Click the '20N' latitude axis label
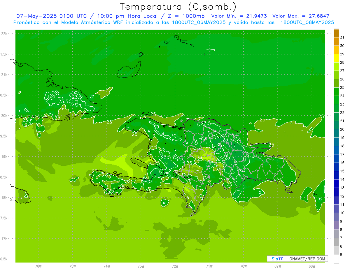 (x=5, y=116)
